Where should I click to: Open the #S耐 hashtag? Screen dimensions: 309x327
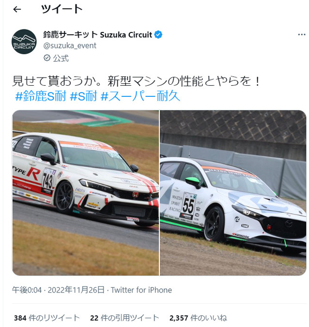click(x=84, y=96)
